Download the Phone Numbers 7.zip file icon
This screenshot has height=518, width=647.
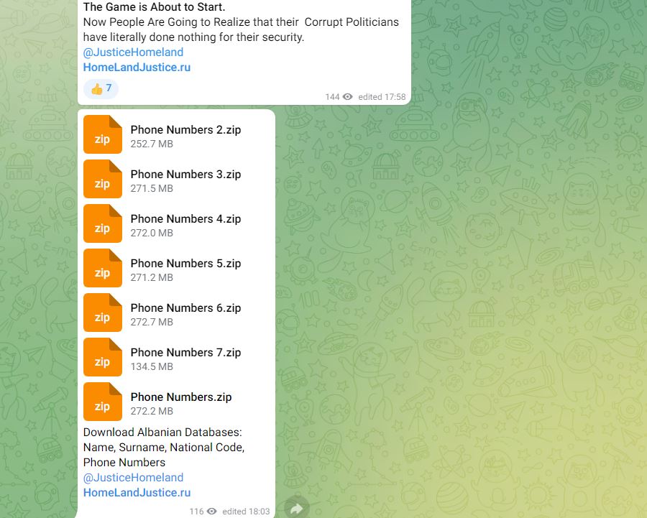tap(103, 357)
